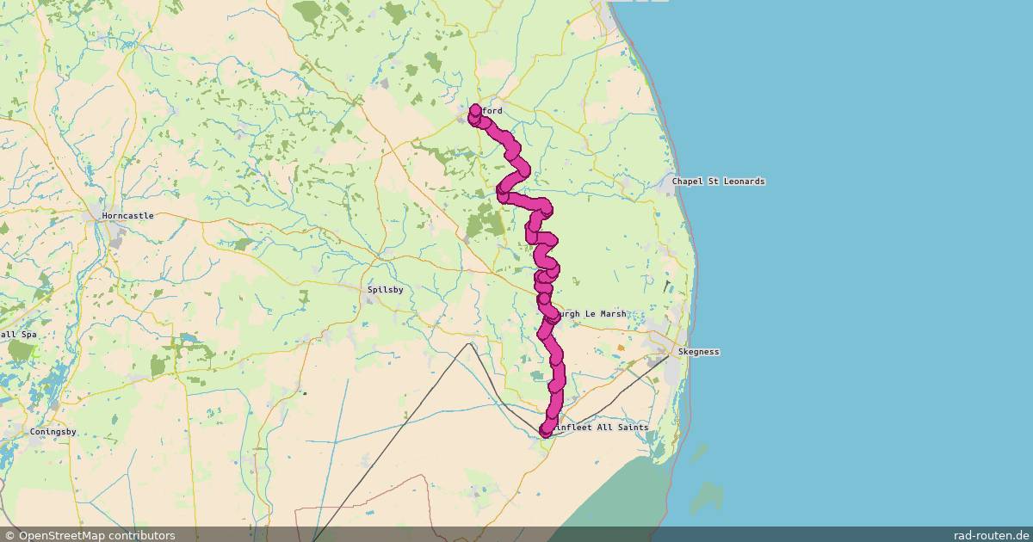Open the rad-routen.de link
The height and width of the screenshot is (542, 1033).
(992, 535)
